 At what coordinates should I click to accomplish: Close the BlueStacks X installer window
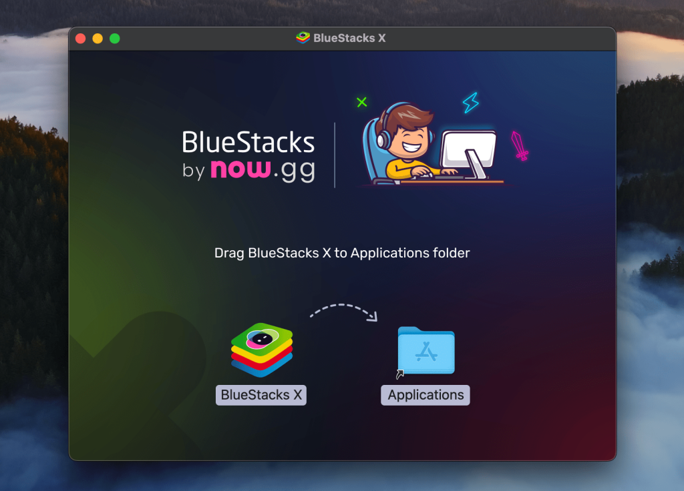pyautogui.click(x=80, y=39)
